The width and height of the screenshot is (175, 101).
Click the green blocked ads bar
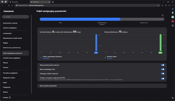tap(160, 43)
